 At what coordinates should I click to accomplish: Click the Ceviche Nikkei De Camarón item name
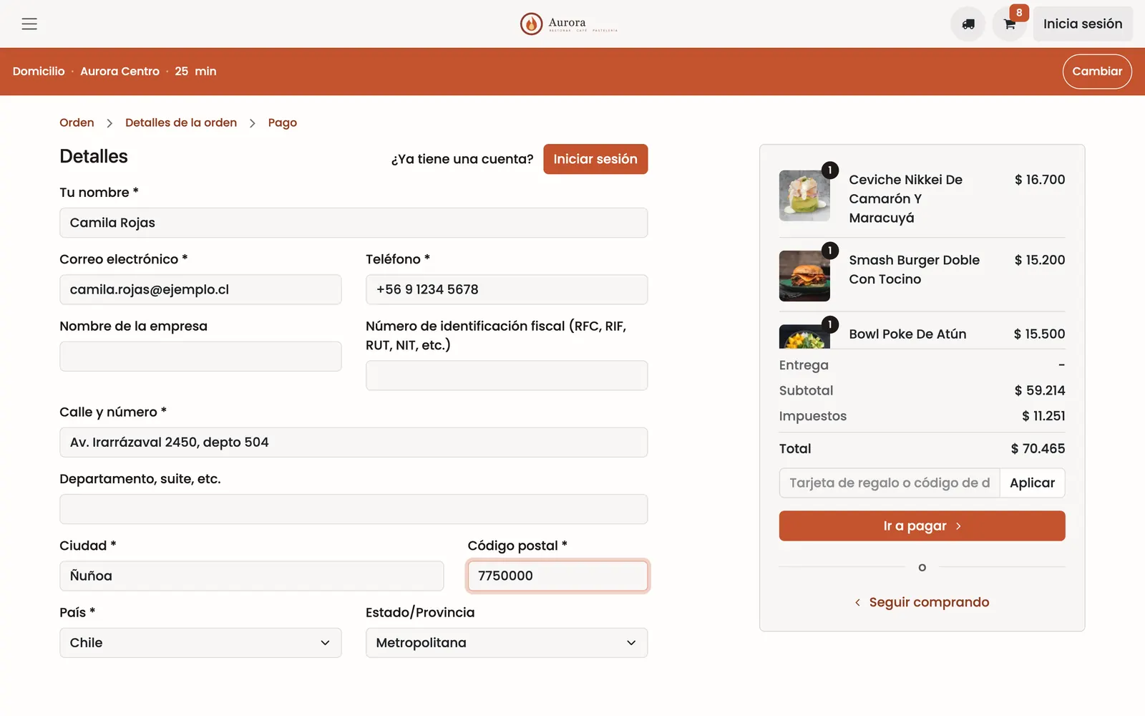pyautogui.click(x=906, y=198)
